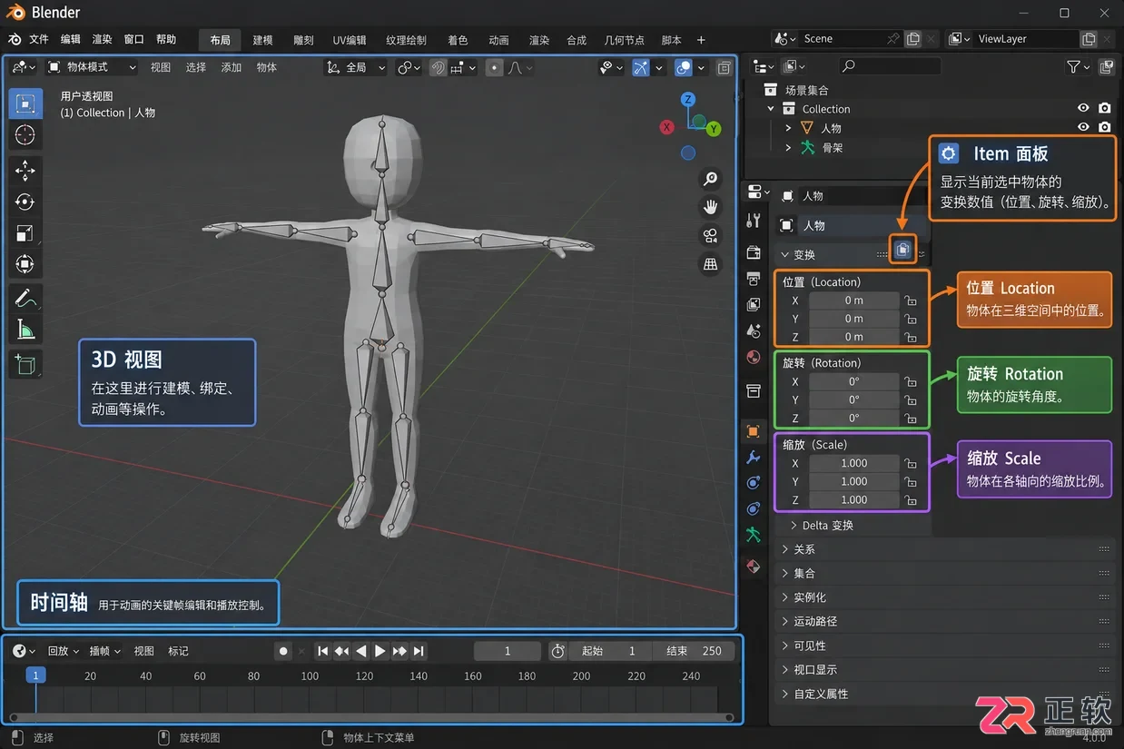The width and height of the screenshot is (1124, 749).
Task: Open the green armature Object Data tab
Action: coord(754,535)
